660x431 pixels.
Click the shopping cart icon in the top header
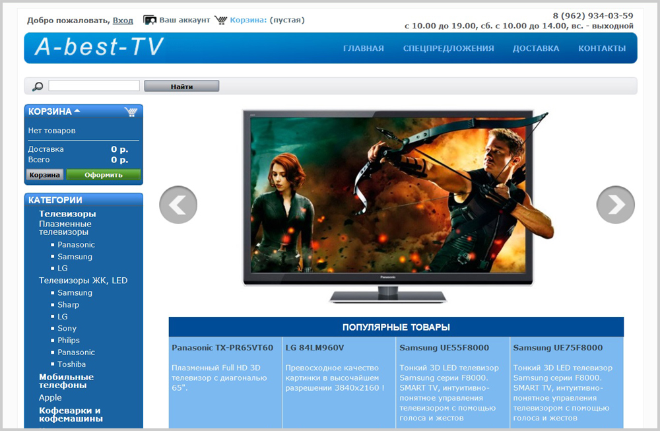tap(220, 20)
